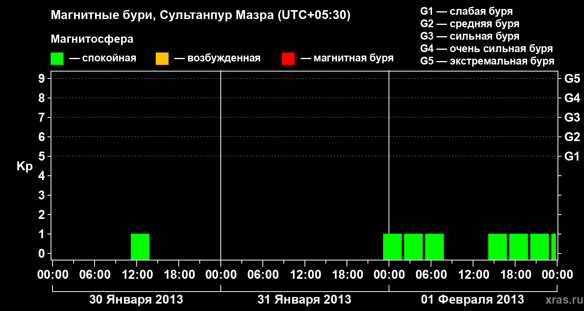The image size is (584, 311).
Task: Click the '31 Января 2013' date label
Action: click(304, 300)
